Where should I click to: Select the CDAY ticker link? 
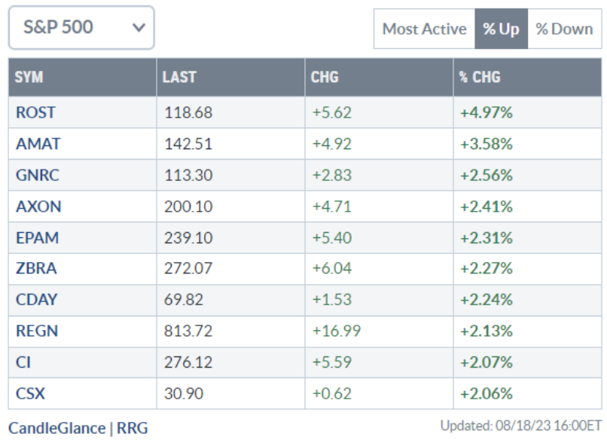click(37, 300)
